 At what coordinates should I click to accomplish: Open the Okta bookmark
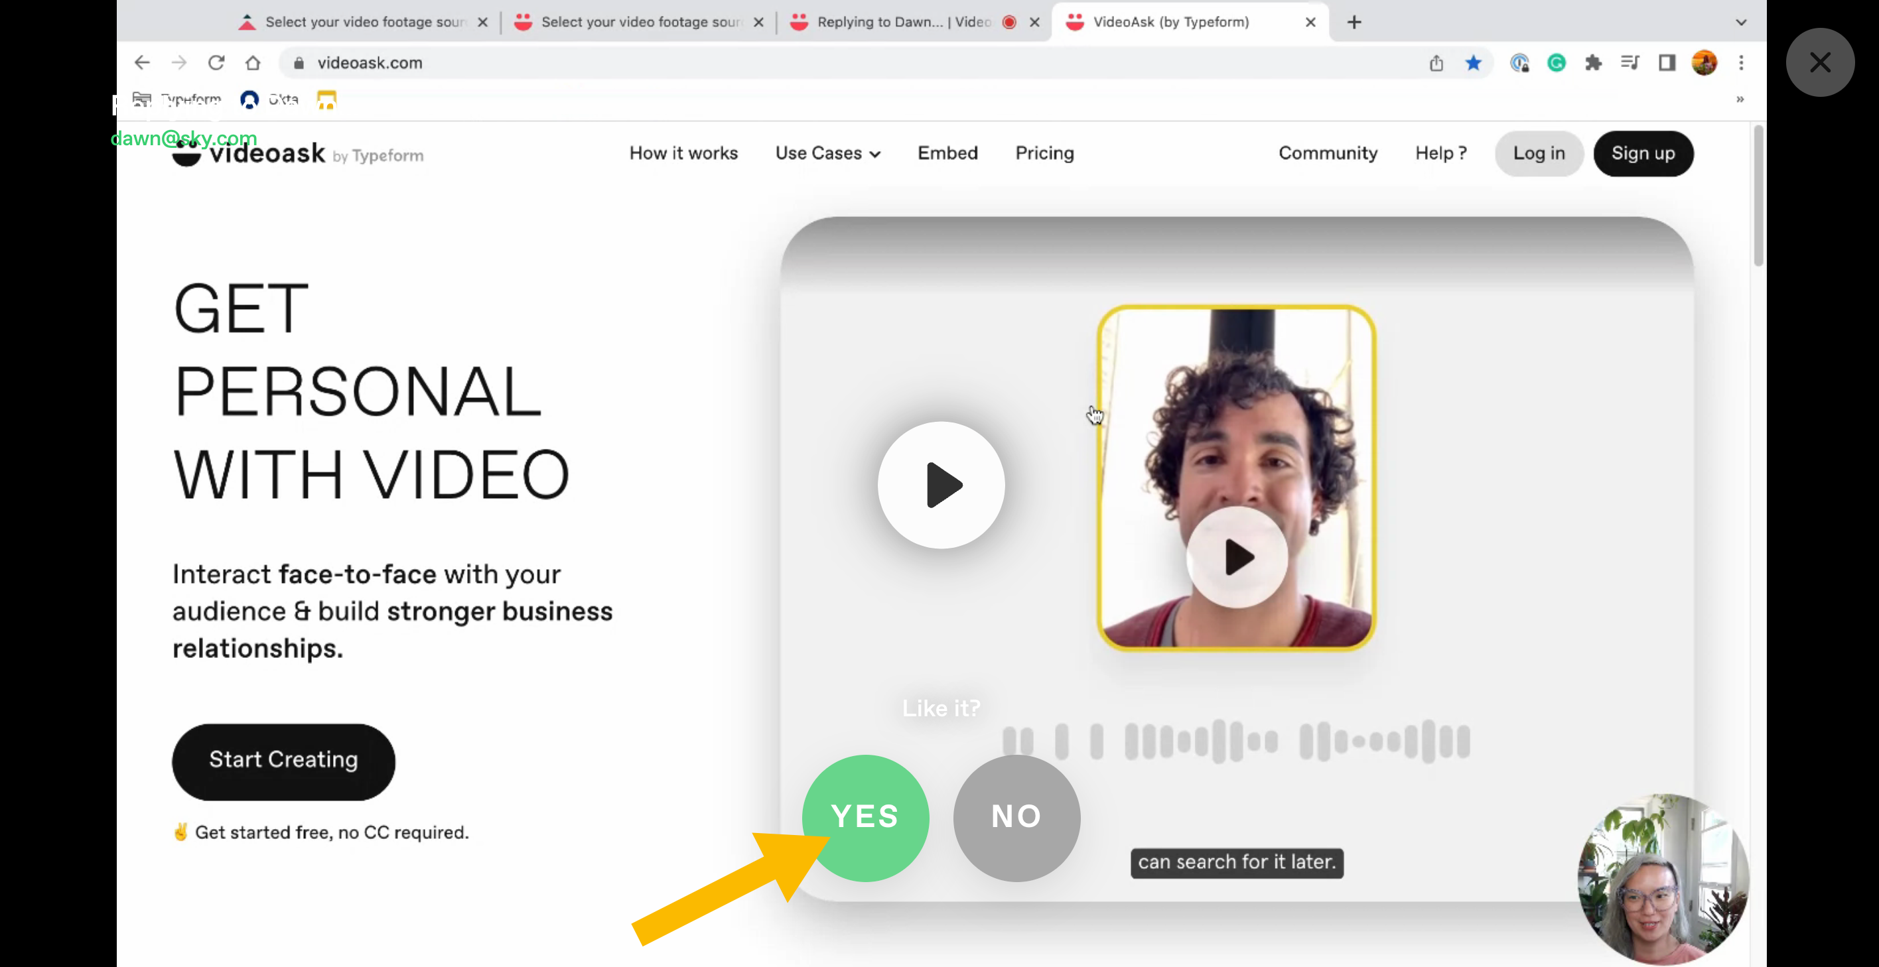point(269,99)
